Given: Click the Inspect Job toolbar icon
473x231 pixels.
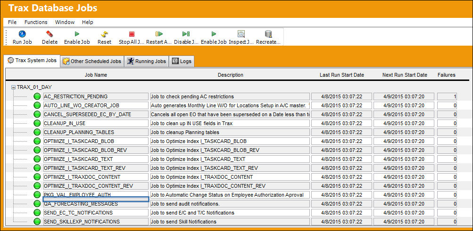Looking at the screenshot, I should coord(241,34).
